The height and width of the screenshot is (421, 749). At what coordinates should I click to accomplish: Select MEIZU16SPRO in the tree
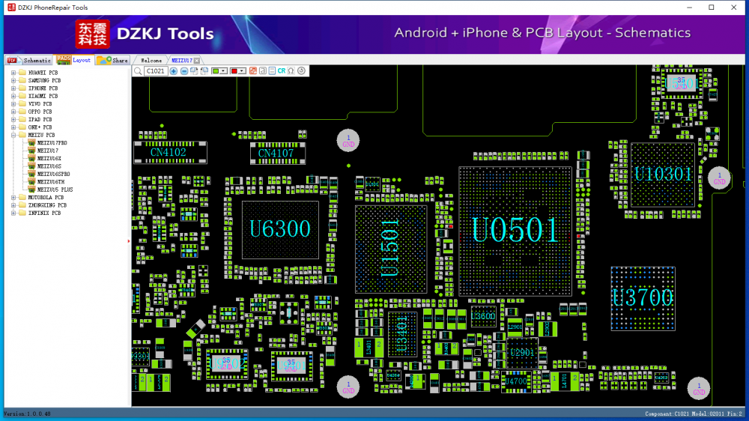52,174
